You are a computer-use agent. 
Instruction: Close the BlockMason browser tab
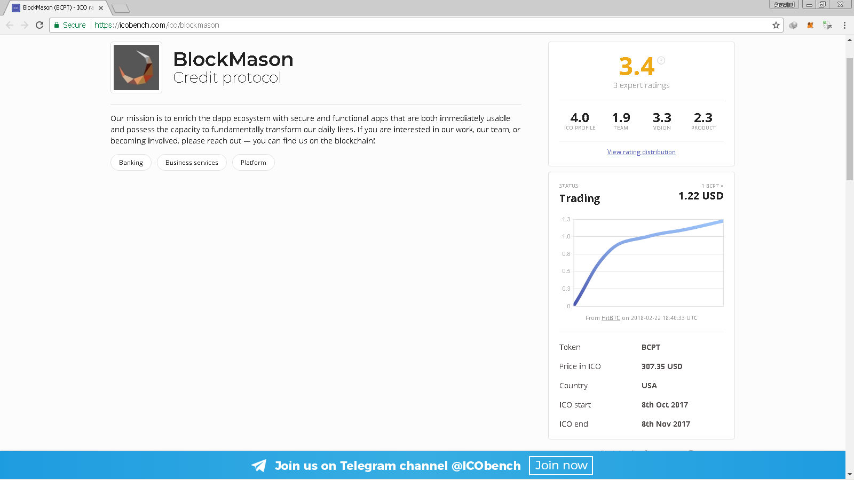101,8
